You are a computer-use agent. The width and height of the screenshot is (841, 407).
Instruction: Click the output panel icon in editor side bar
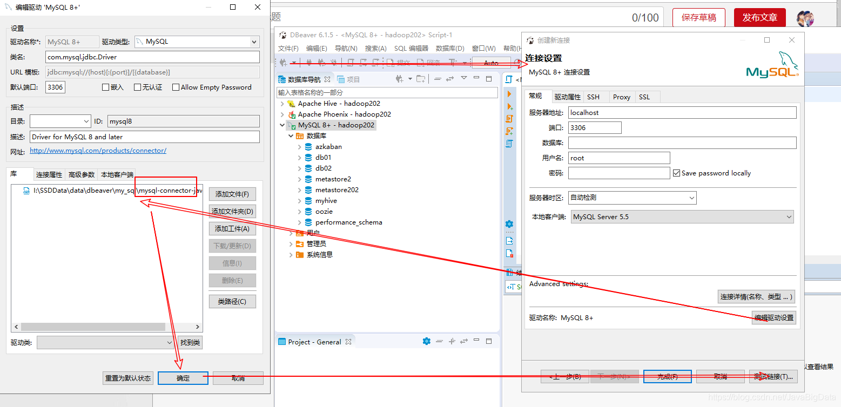[509, 241]
